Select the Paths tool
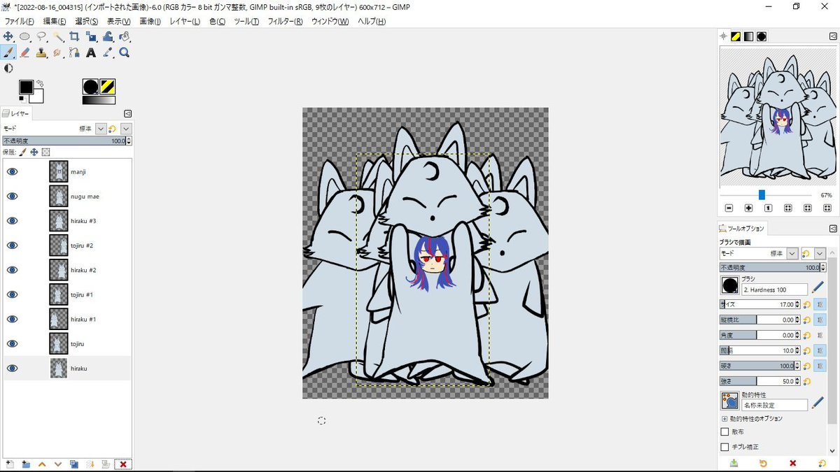This screenshot has width=840, height=472. point(74,52)
